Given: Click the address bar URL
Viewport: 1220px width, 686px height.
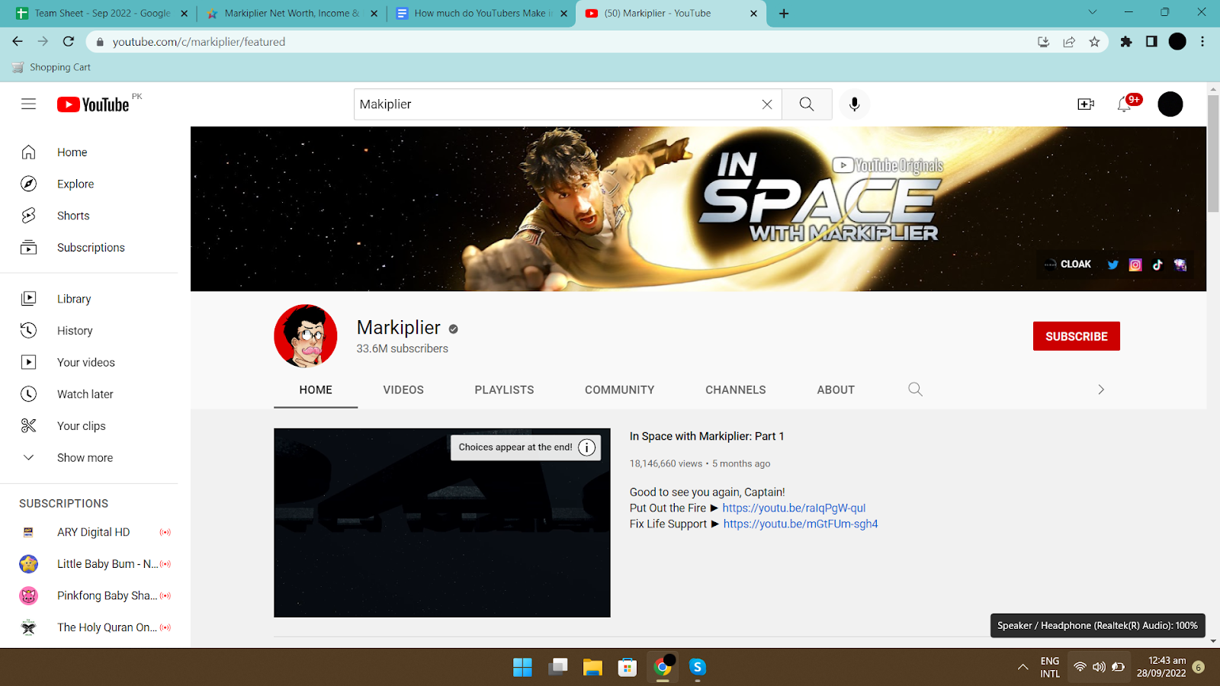Looking at the screenshot, I should click(199, 42).
